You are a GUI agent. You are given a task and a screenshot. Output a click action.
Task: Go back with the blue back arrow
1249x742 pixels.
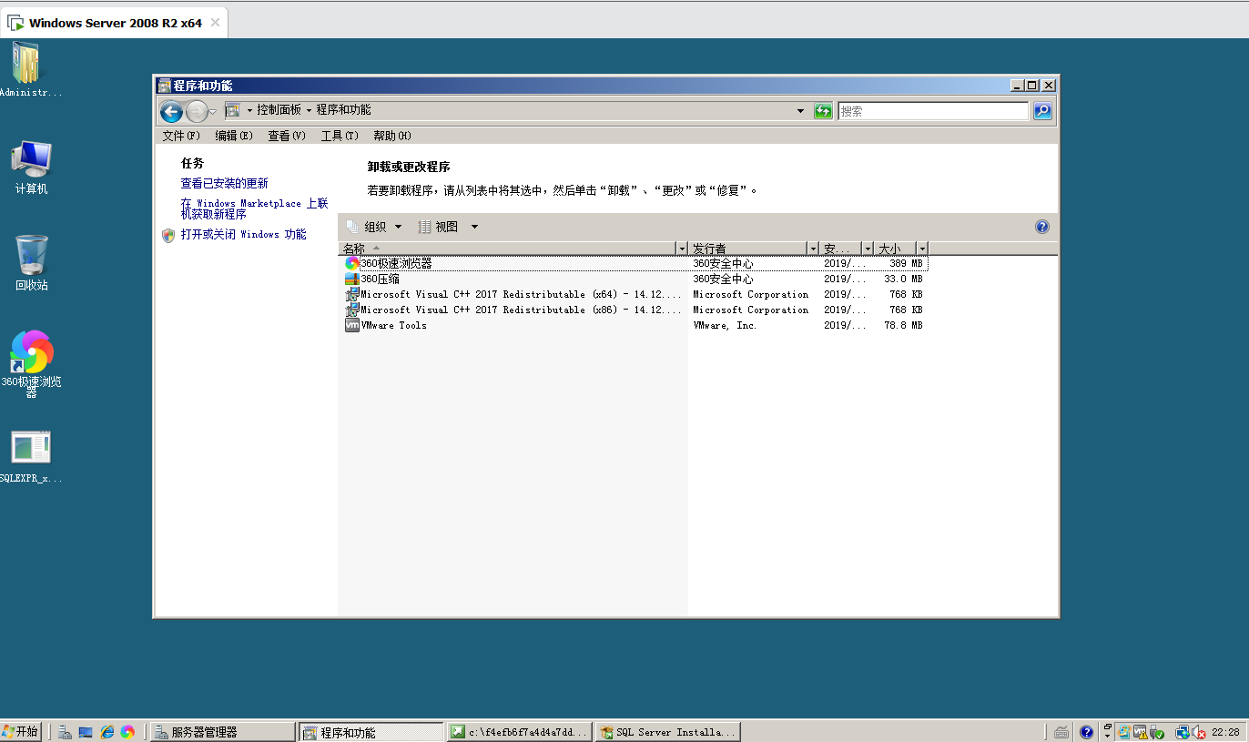[171, 111]
